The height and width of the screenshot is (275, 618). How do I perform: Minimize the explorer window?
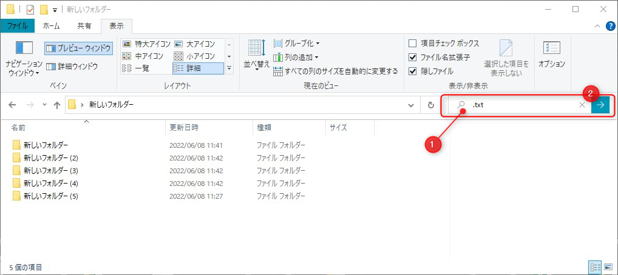(x=548, y=9)
